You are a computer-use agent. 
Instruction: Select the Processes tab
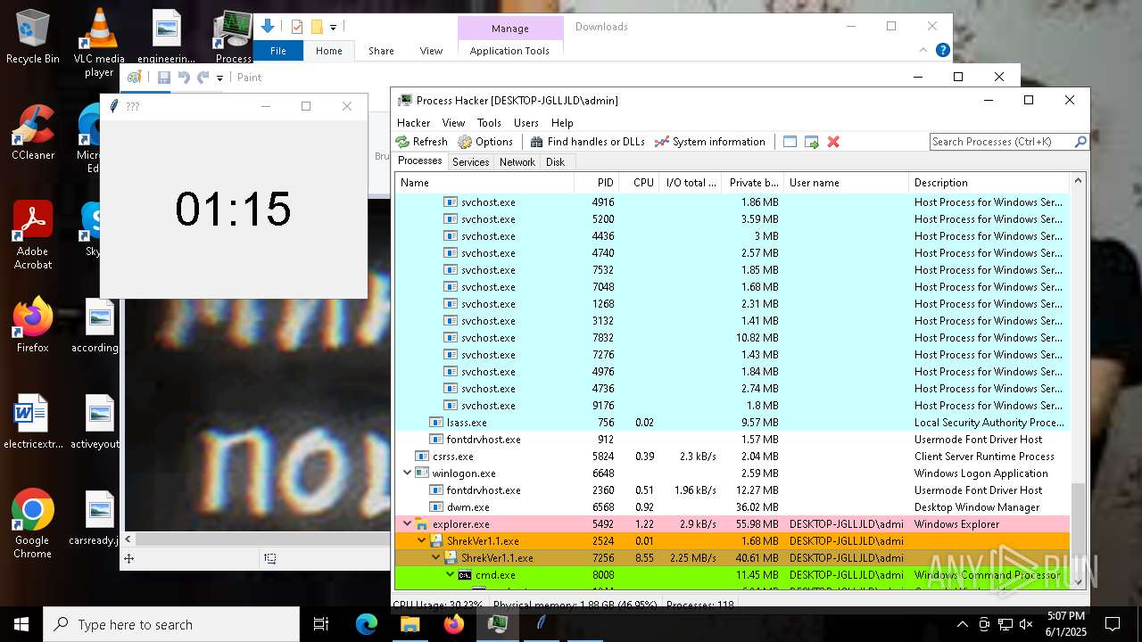(x=420, y=161)
